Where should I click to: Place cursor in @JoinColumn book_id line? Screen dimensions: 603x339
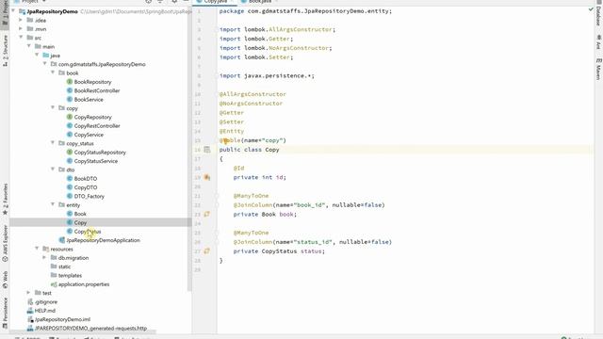pyautogui.click(x=309, y=205)
